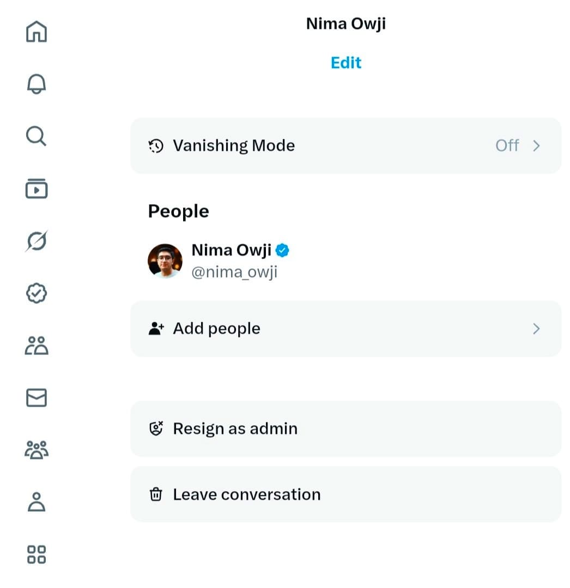Open Nima Owji's profile picture
The image size is (570, 588).
tap(165, 261)
